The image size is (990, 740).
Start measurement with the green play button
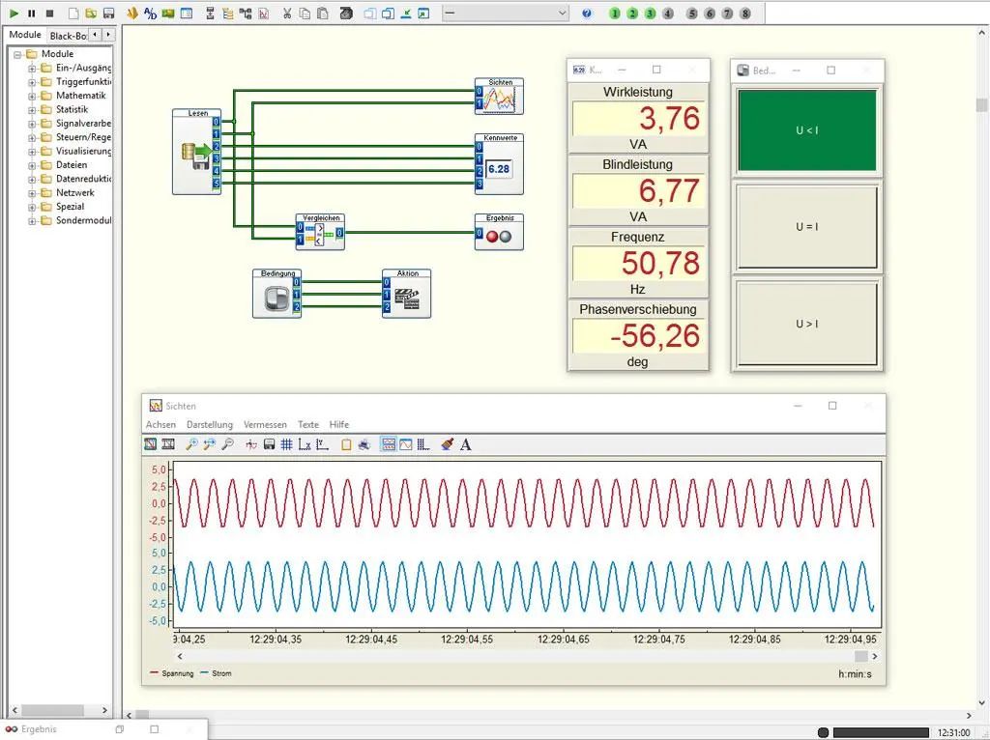click(14, 14)
